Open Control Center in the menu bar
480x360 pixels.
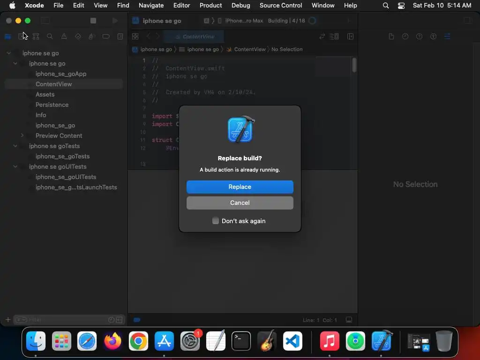401,6
